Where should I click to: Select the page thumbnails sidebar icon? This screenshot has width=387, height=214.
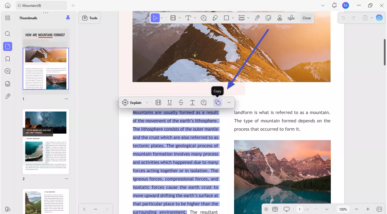click(x=8, y=46)
